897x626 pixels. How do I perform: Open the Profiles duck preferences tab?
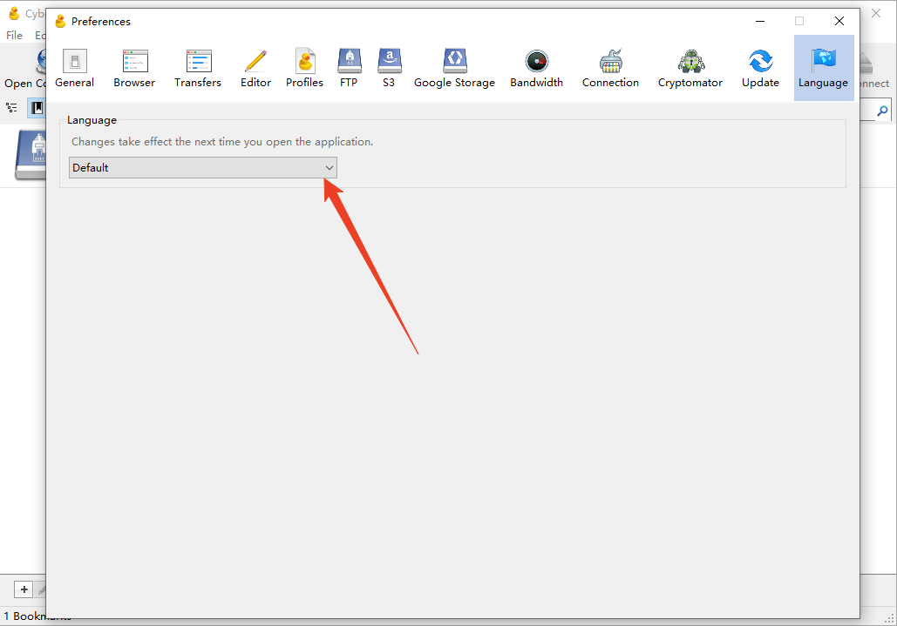304,68
